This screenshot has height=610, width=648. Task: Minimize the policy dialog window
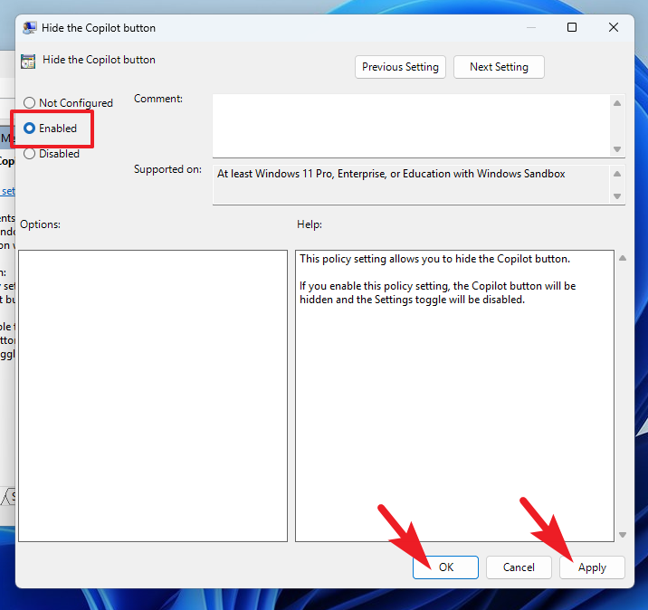tap(531, 27)
